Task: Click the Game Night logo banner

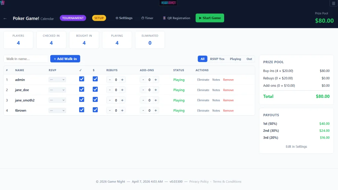Action: click(168, 3)
